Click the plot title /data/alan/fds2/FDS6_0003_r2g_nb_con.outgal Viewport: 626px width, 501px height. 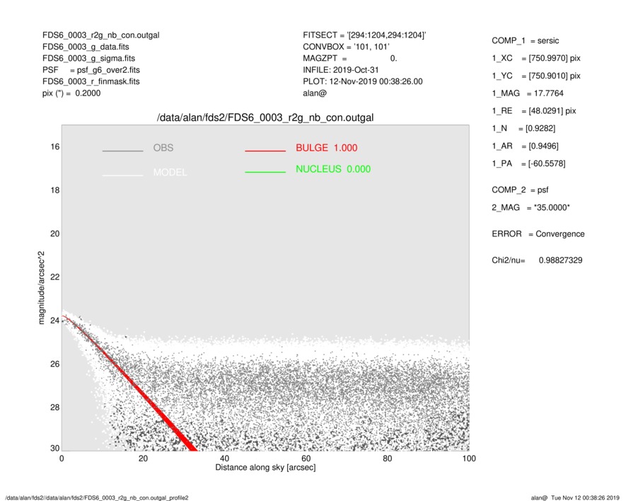pyautogui.click(x=265, y=118)
